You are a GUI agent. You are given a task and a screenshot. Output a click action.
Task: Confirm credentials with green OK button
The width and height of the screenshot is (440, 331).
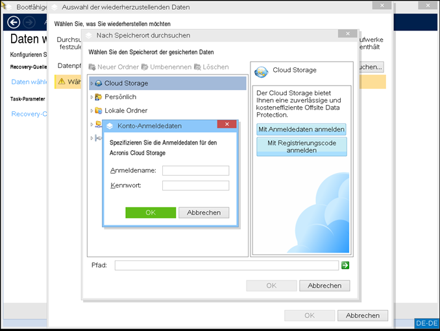[151, 212]
